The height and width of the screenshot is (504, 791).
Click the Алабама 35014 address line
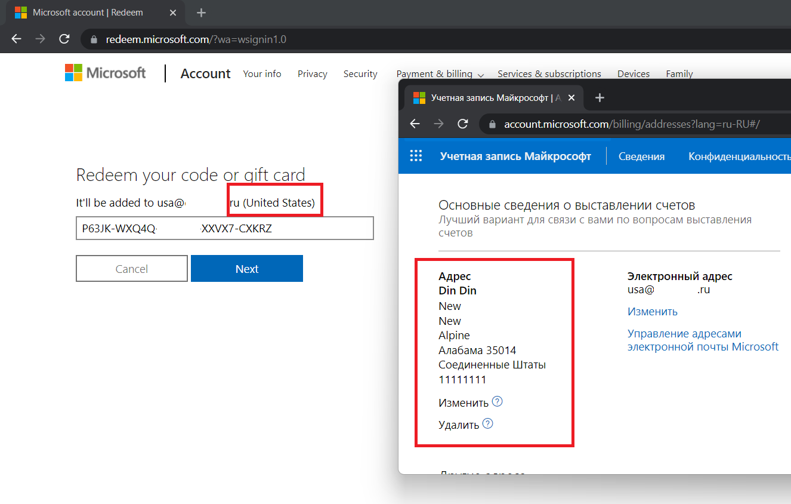477,351
